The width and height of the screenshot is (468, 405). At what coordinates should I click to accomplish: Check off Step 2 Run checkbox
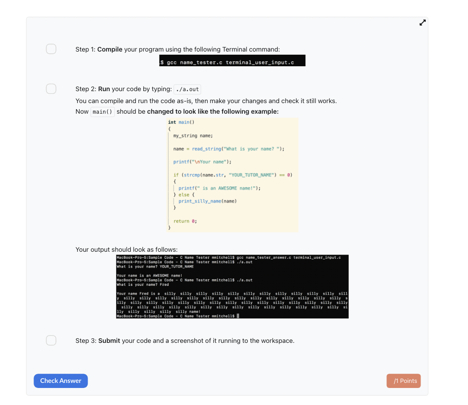tap(51, 88)
